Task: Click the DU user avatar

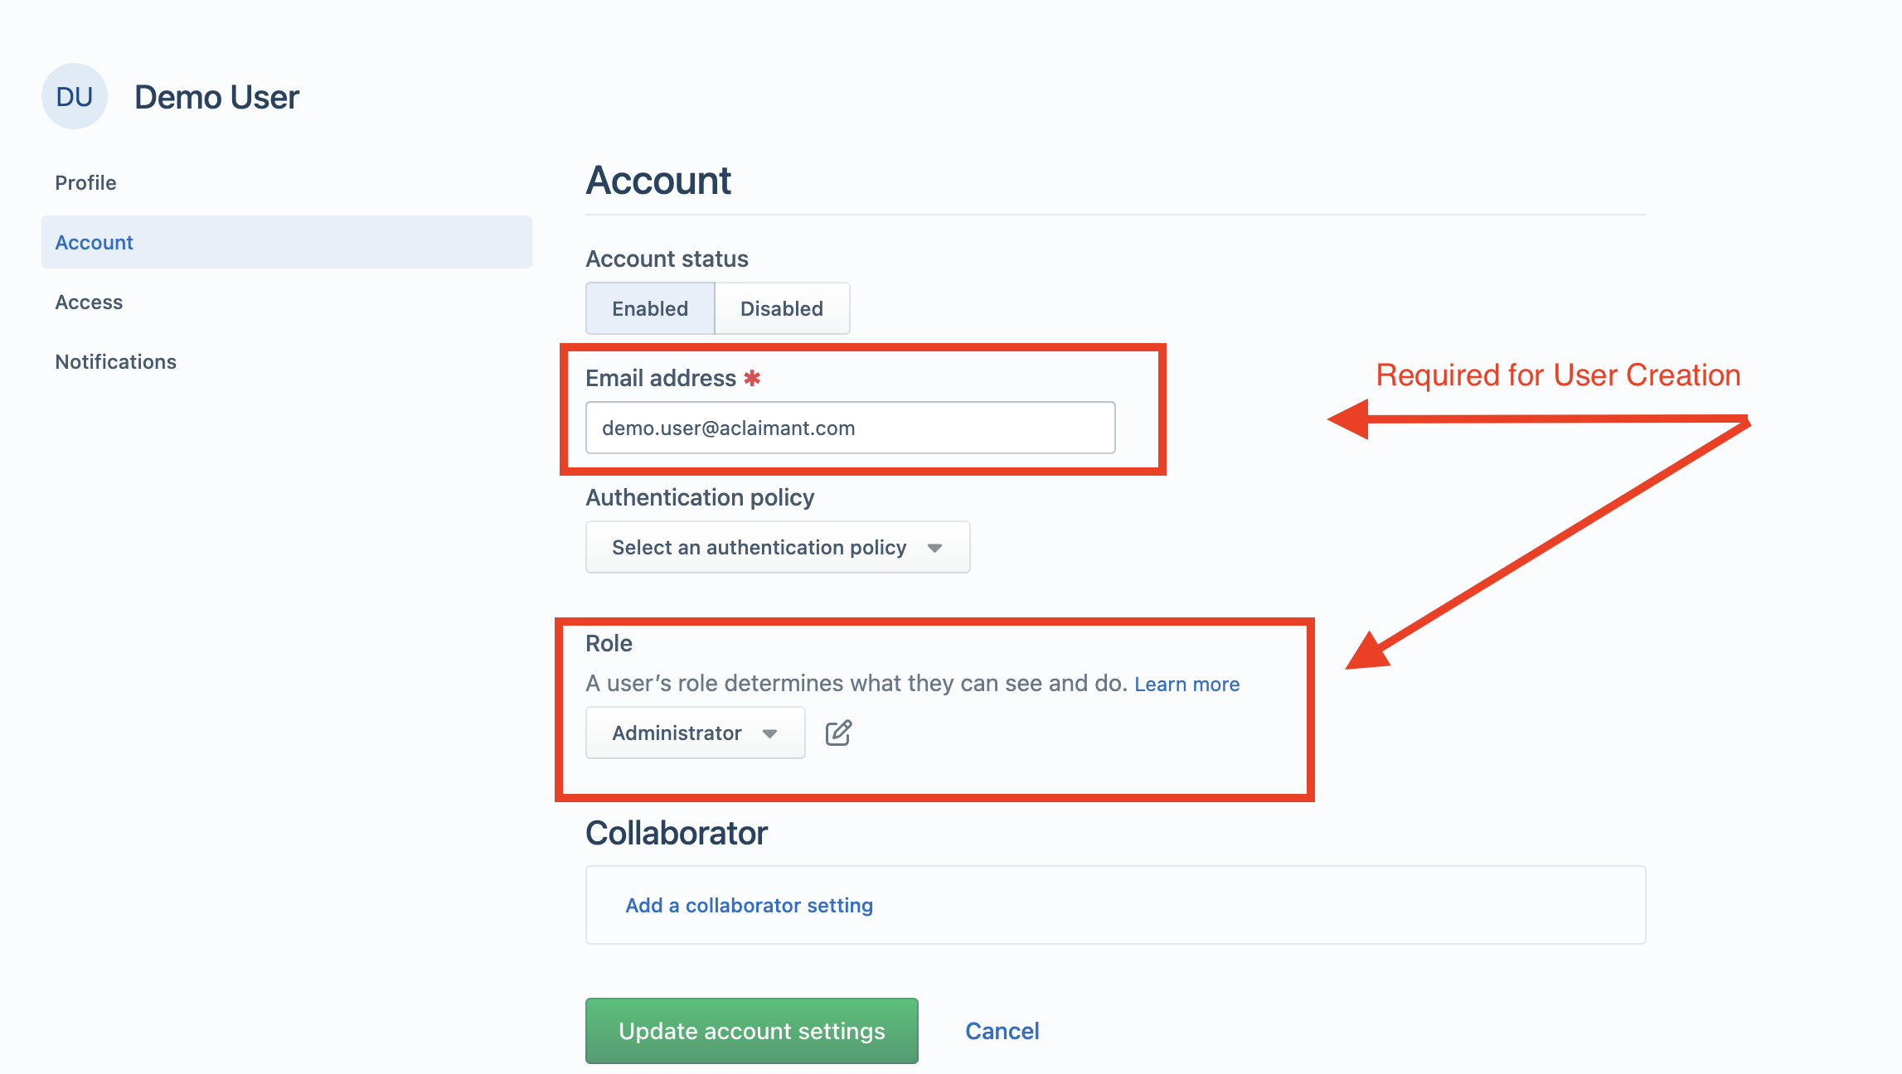Action: click(75, 96)
